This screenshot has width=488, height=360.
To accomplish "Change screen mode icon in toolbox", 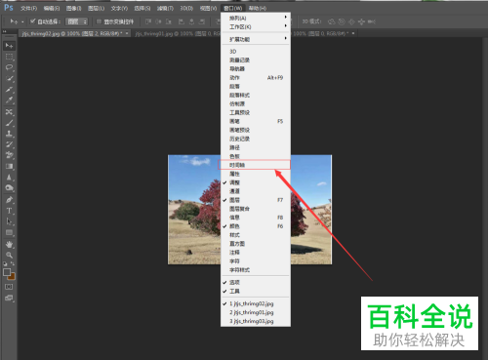I will 9,298.
